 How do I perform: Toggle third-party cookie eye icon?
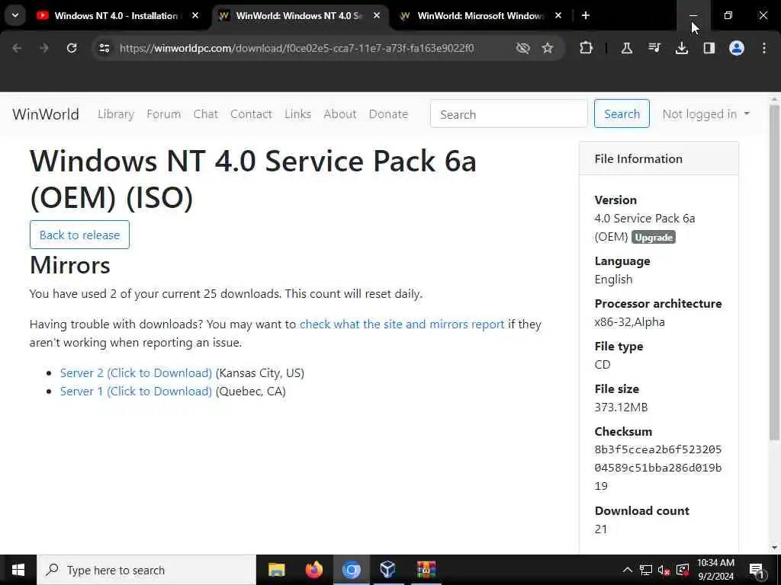(x=522, y=48)
